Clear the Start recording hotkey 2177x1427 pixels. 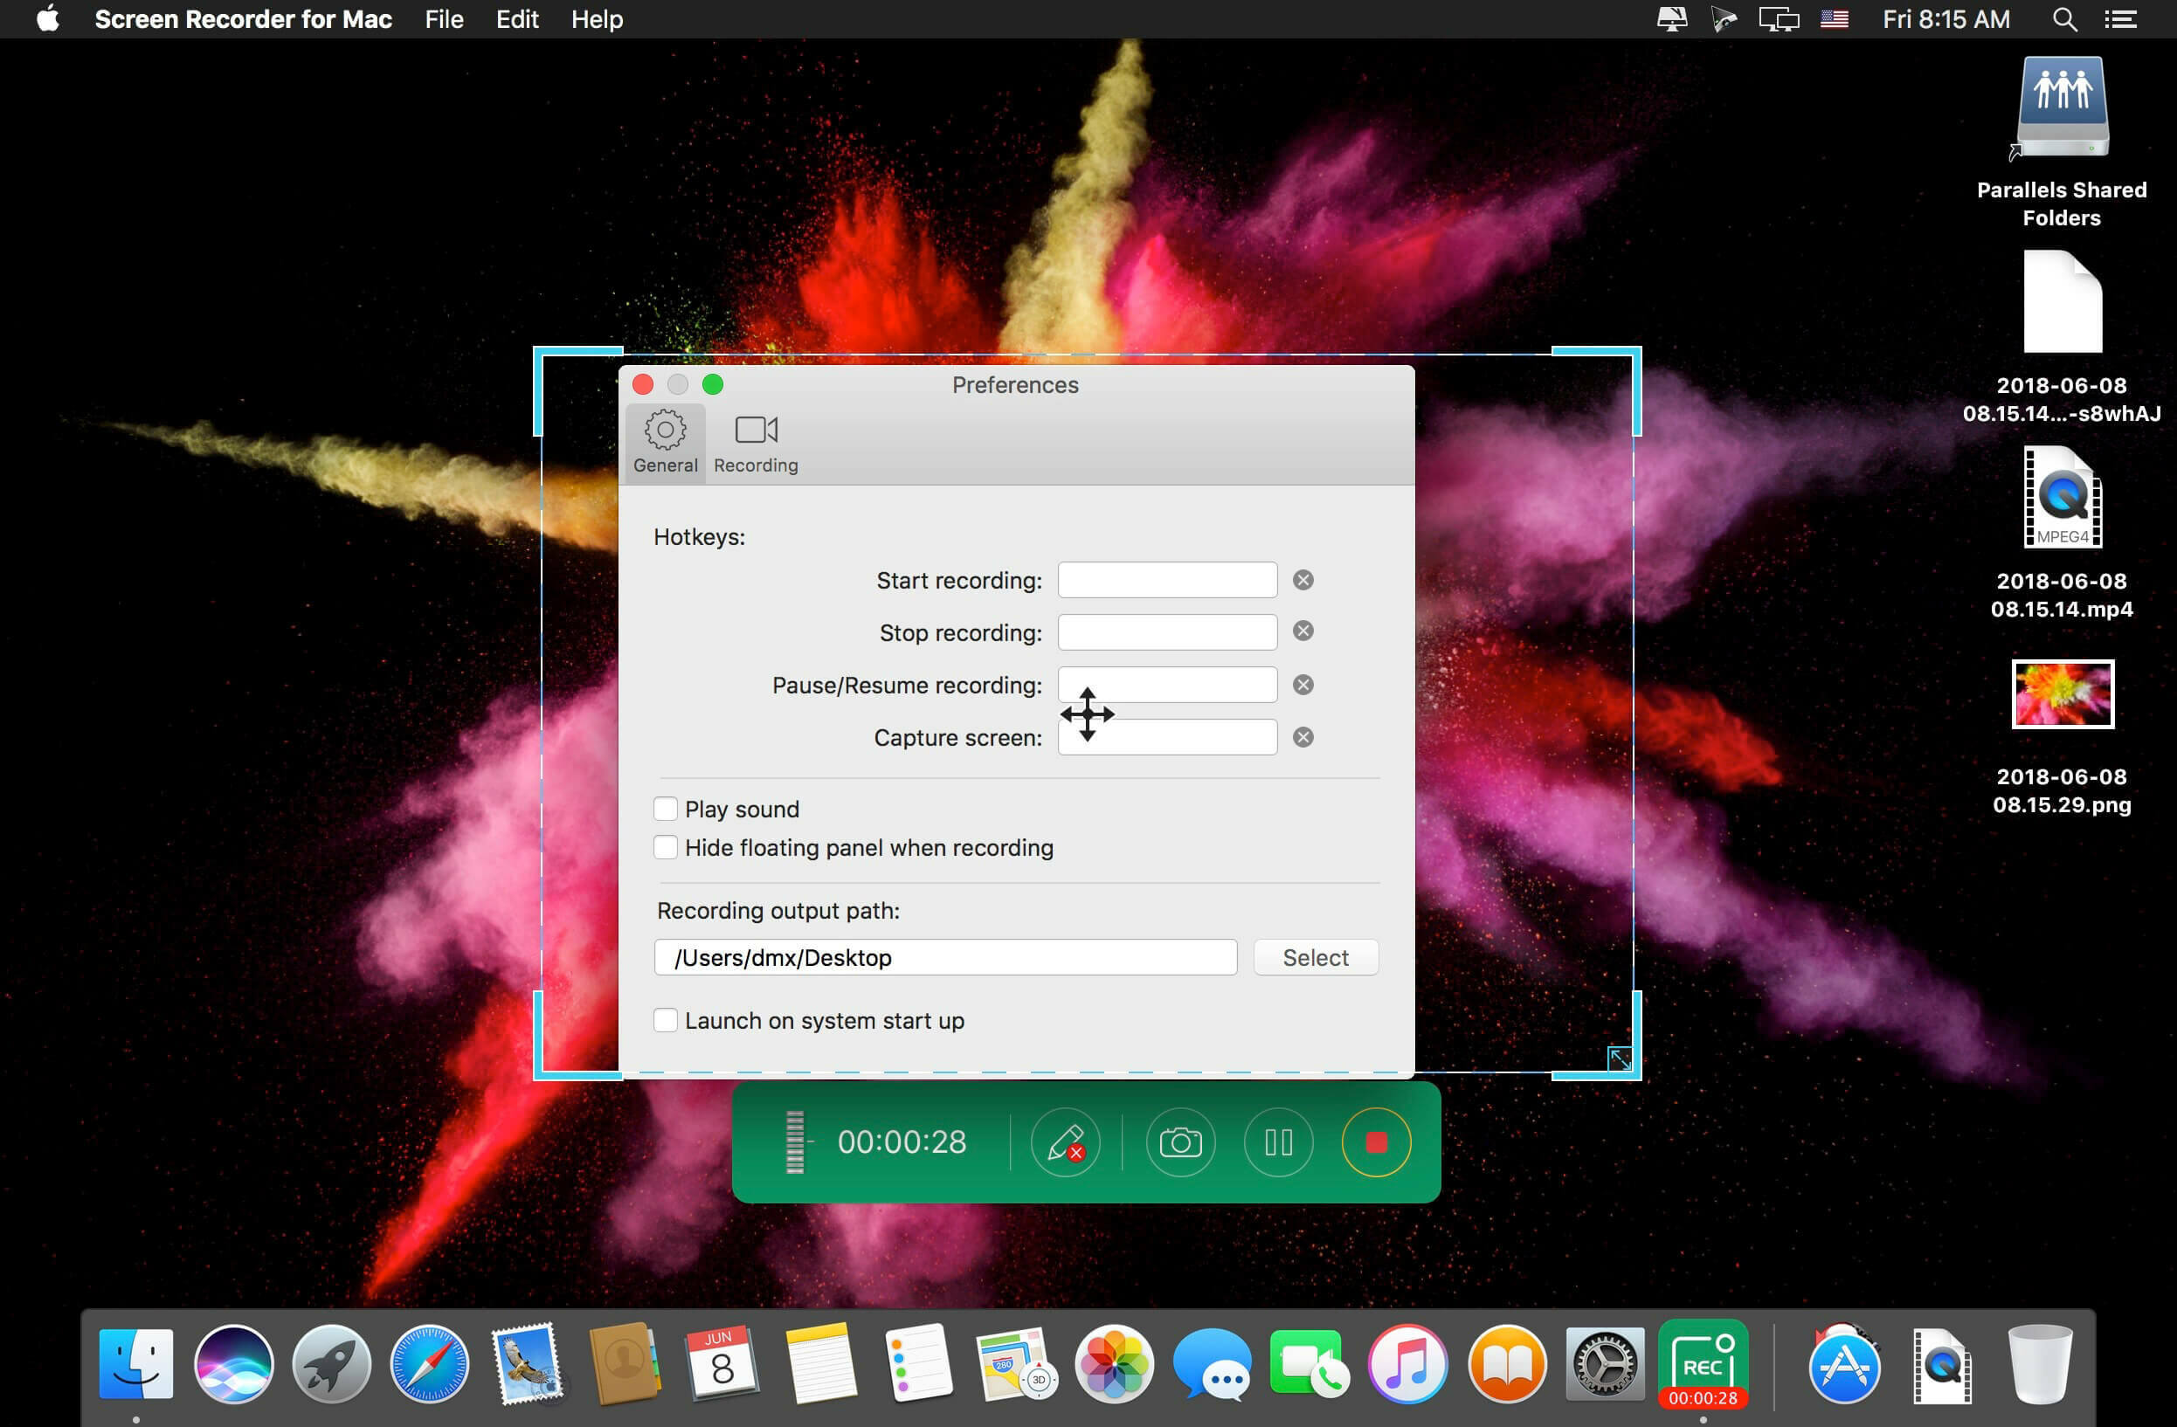click(x=1303, y=580)
